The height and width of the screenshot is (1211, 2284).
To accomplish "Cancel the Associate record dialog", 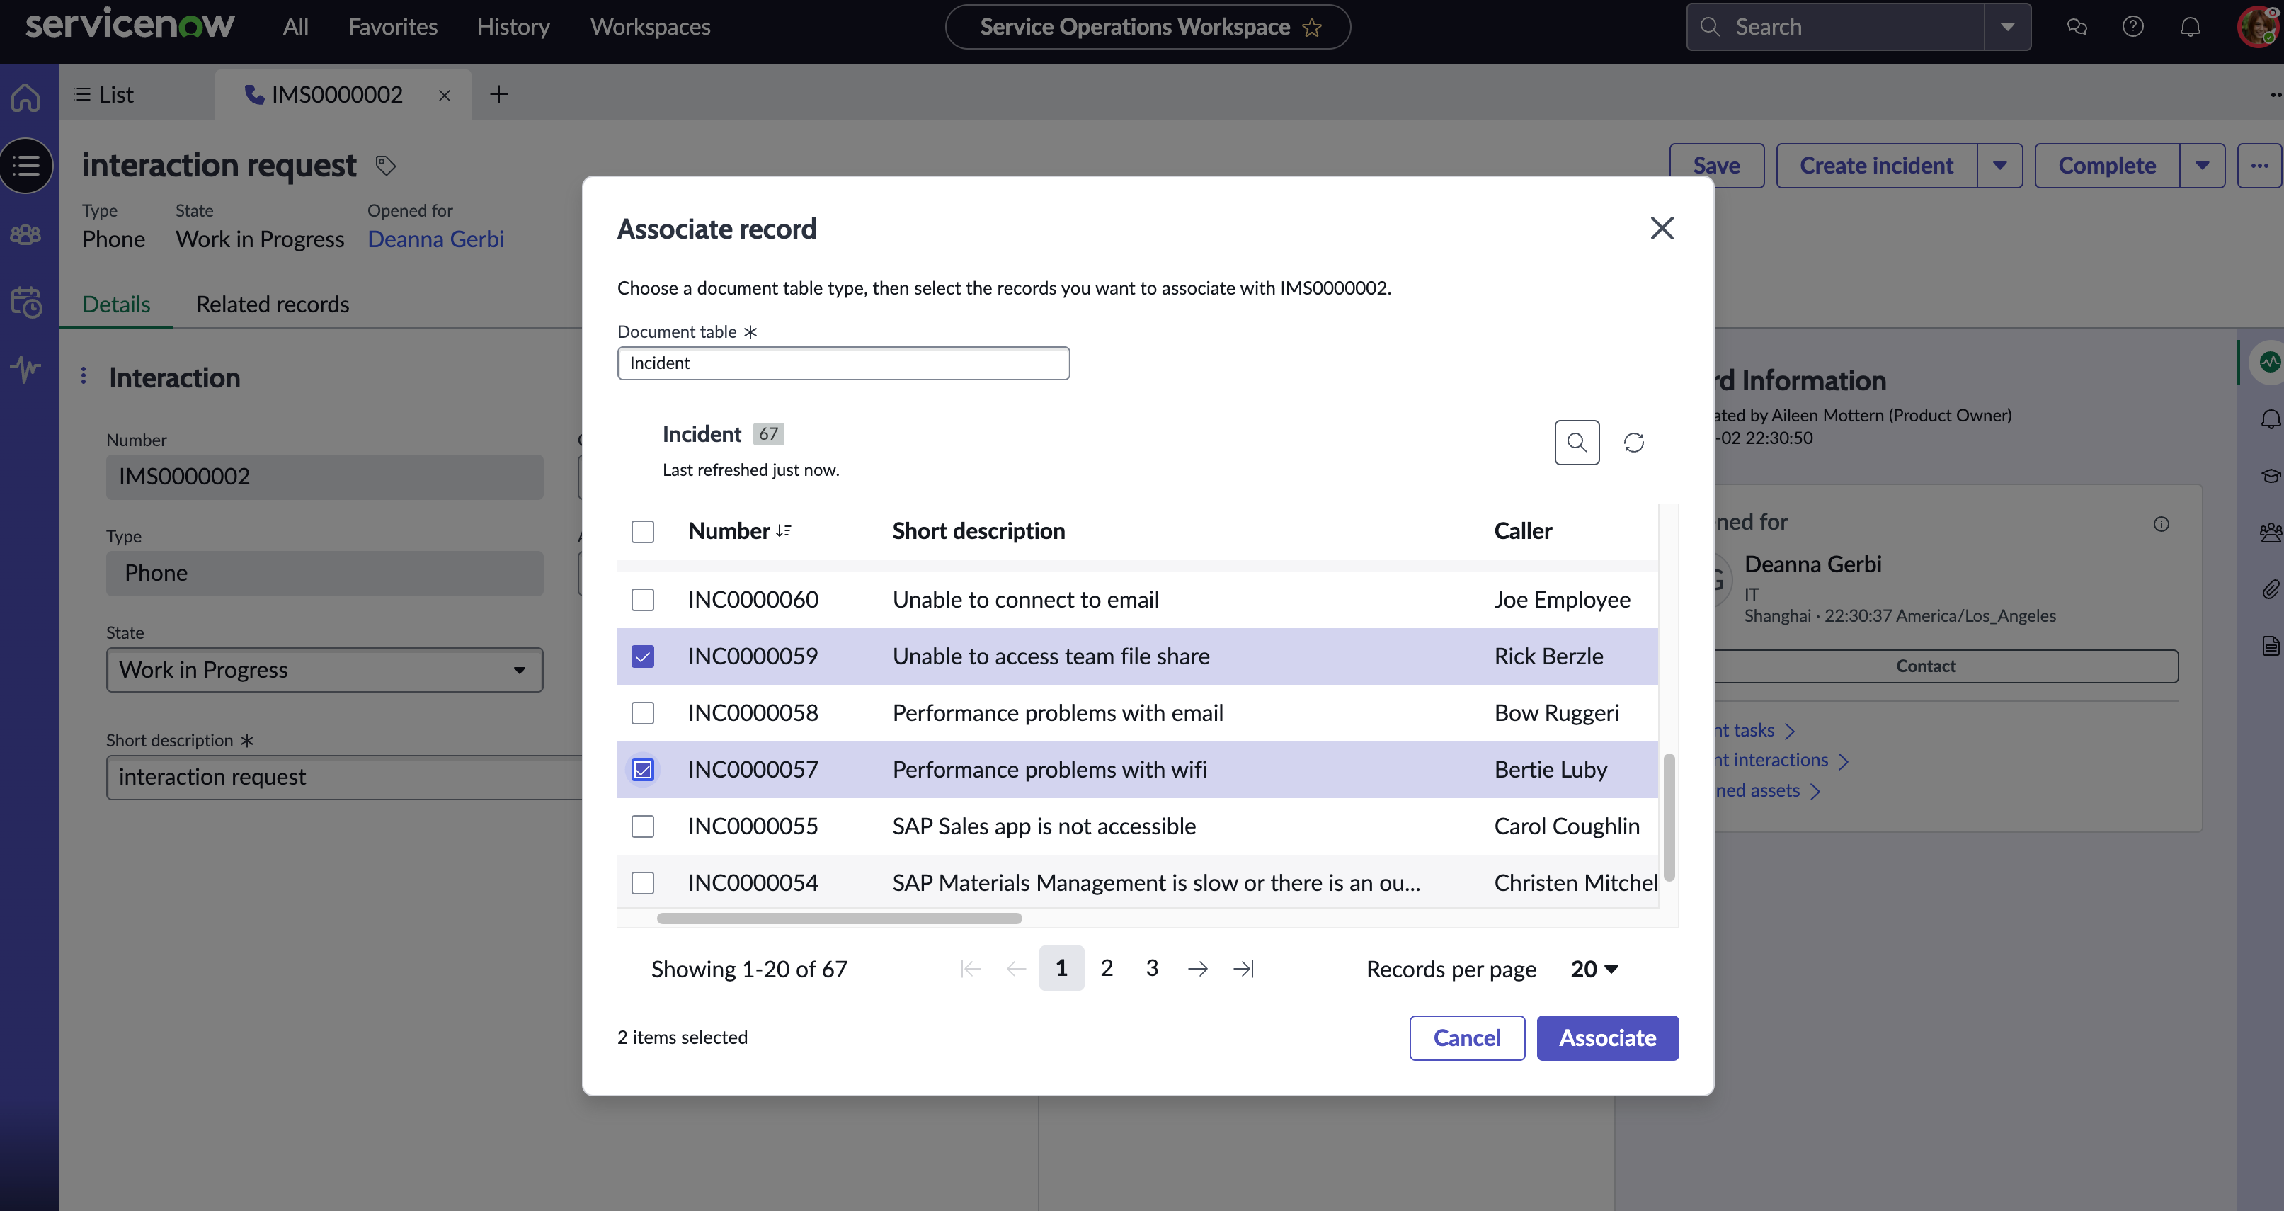I will click(1468, 1038).
